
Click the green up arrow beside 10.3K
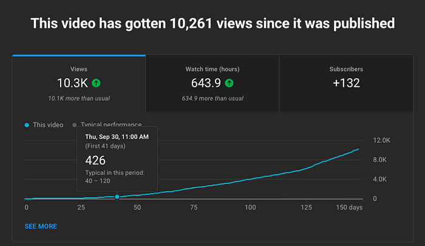point(96,83)
